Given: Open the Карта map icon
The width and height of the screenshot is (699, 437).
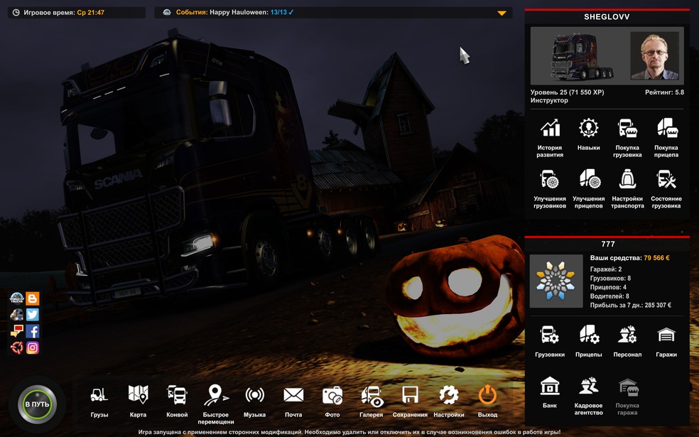Looking at the screenshot, I should (138, 395).
